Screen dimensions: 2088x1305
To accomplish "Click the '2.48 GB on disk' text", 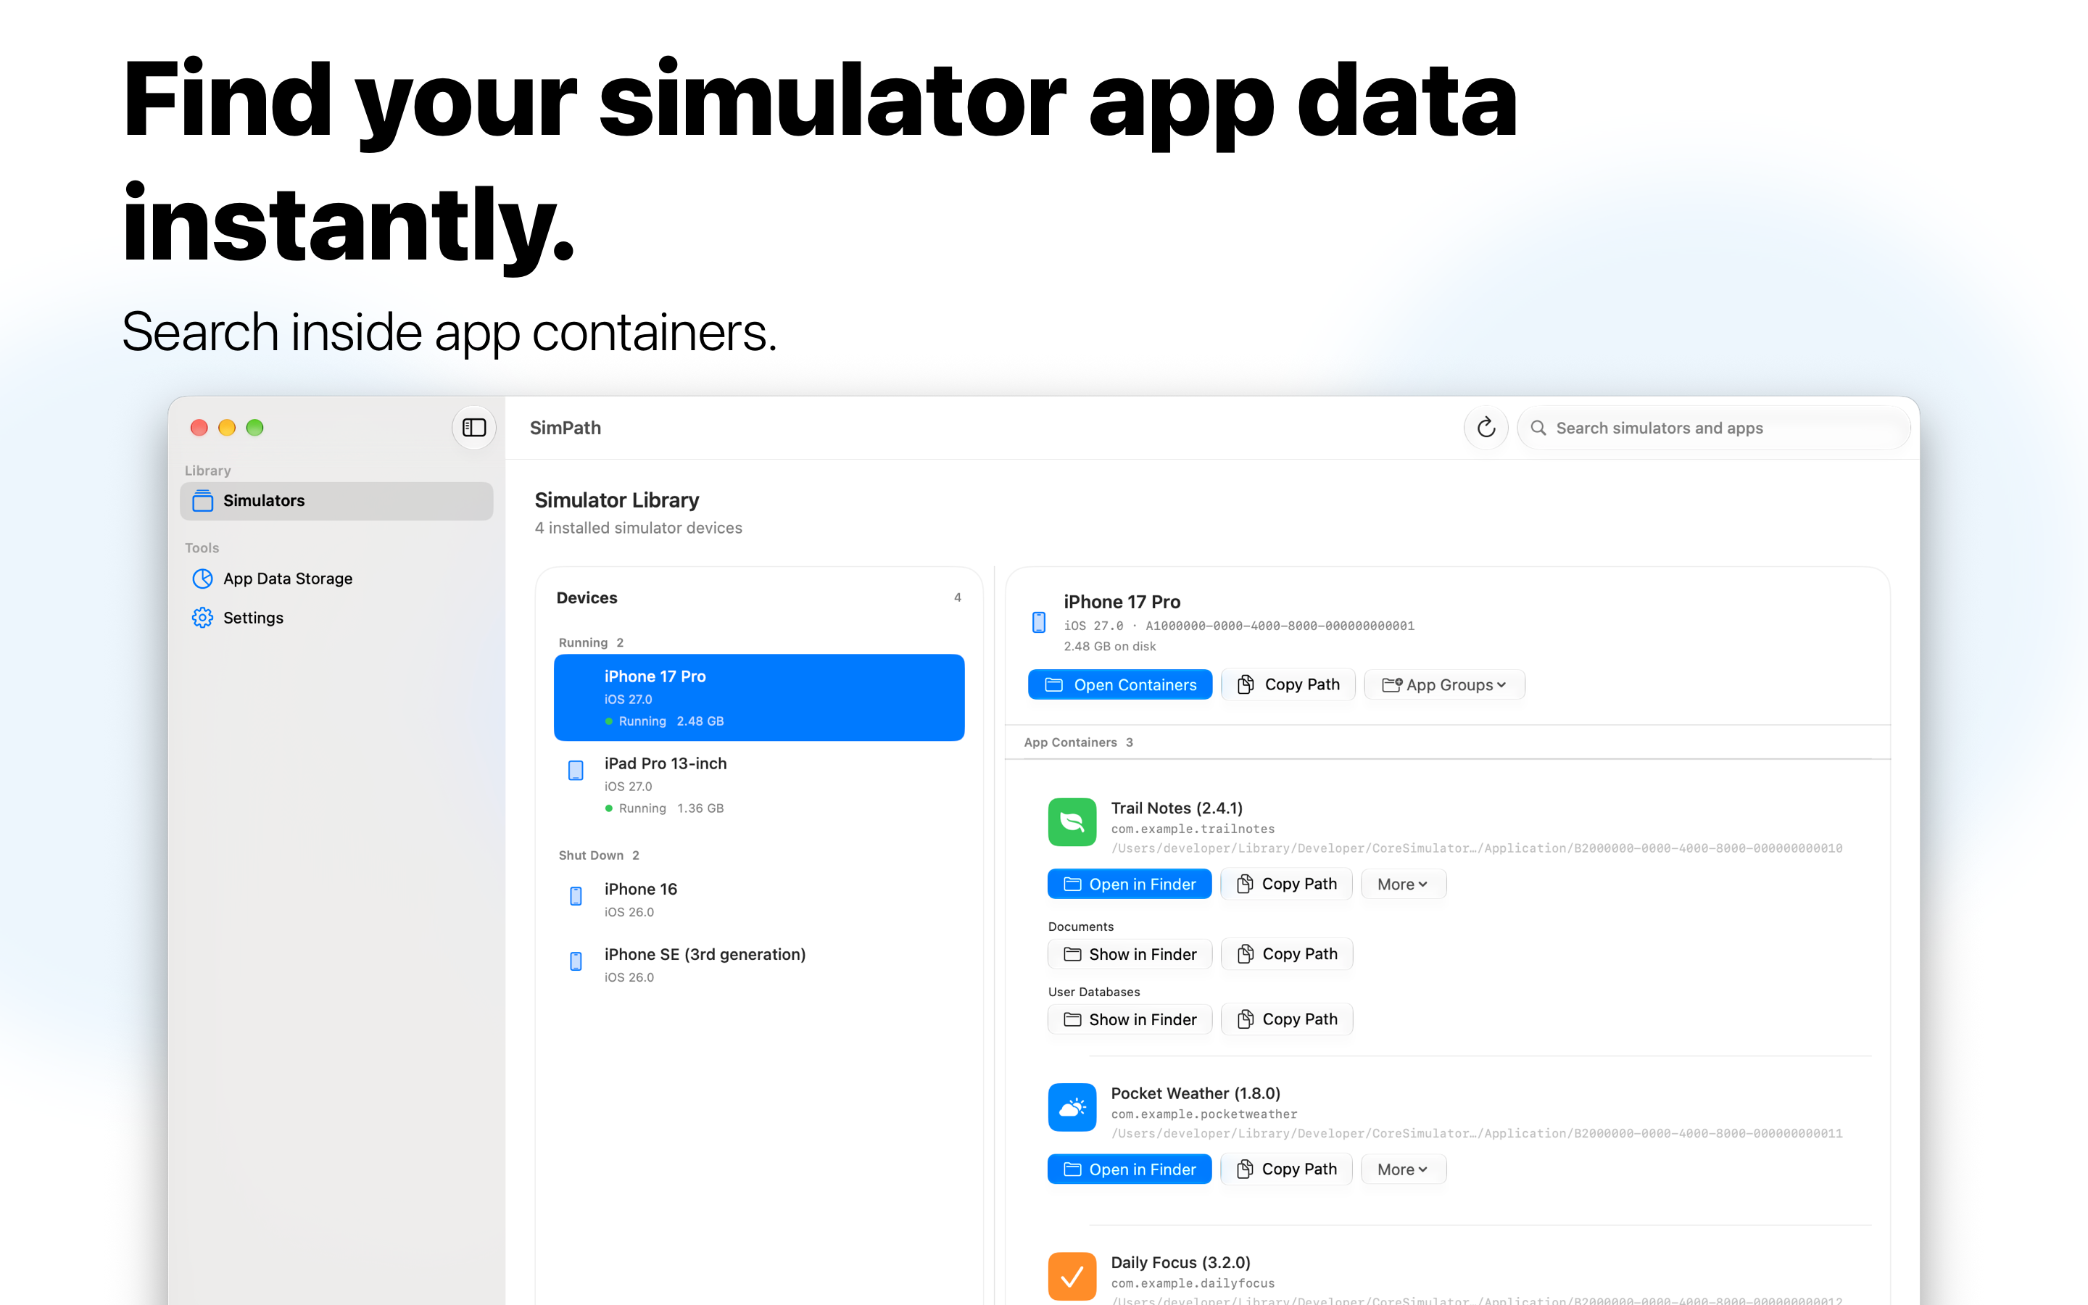I will (1109, 647).
